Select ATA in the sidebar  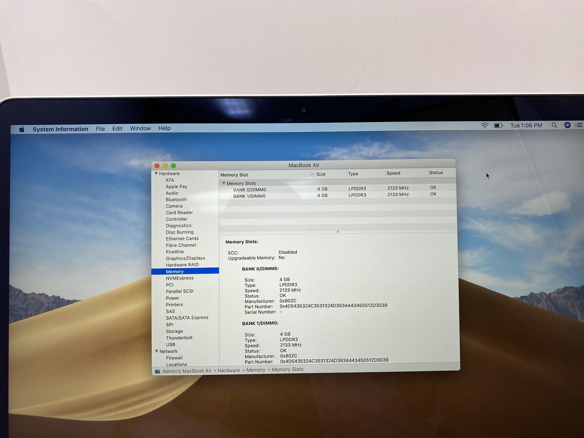pyautogui.click(x=170, y=180)
